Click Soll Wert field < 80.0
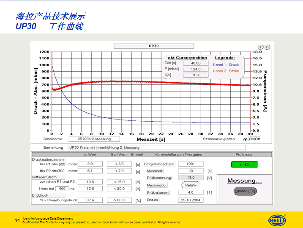This screenshot has height=228, width=303. pyautogui.click(x=120, y=189)
